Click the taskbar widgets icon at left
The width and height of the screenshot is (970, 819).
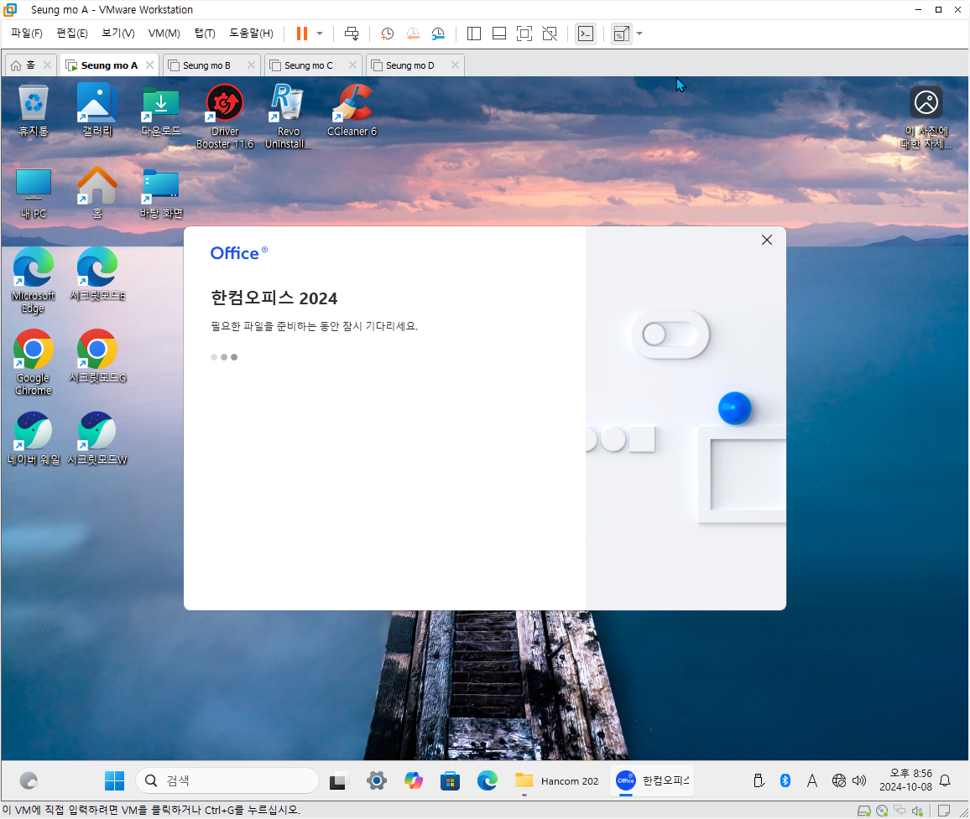(29, 780)
